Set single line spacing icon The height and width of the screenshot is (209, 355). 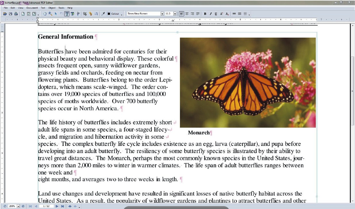[234, 14]
